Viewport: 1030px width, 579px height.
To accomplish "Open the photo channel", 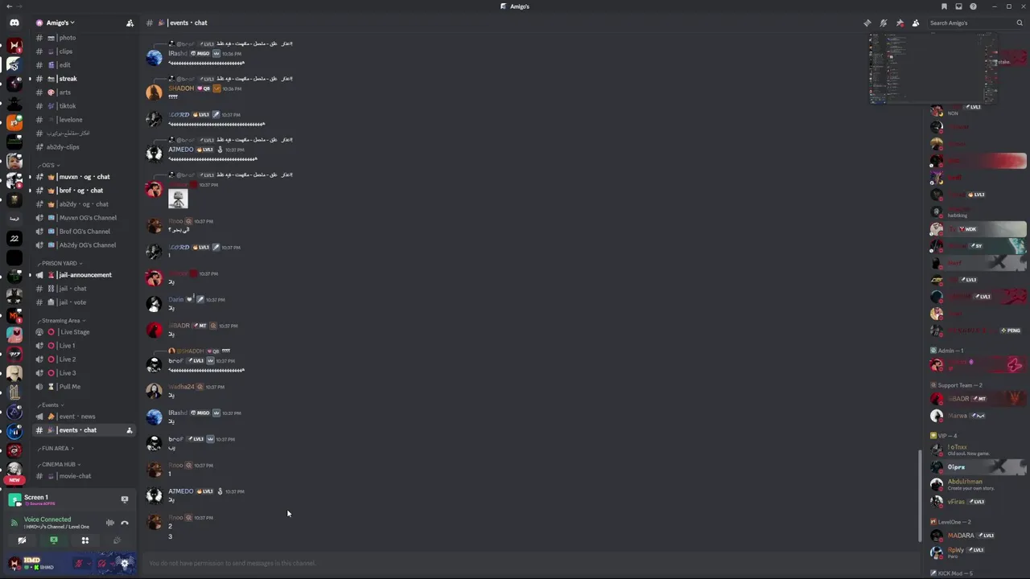I will click(x=84, y=38).
